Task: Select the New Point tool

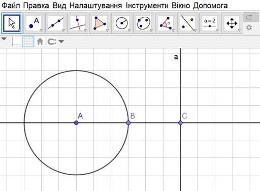Action: pyautogui.click(x=34, y=23)
